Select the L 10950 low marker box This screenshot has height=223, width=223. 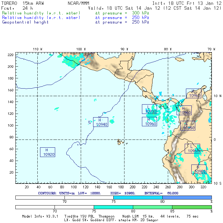coord(187,126)
